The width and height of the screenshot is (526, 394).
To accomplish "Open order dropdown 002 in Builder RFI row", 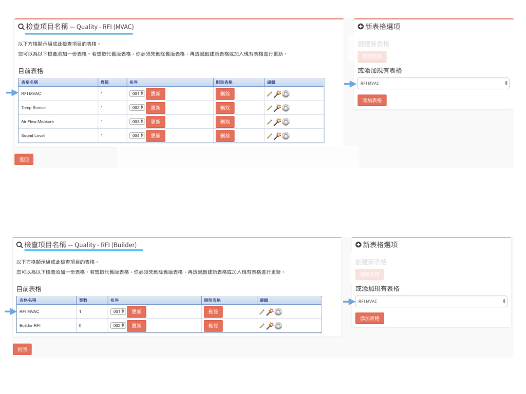I will (118, 326).
